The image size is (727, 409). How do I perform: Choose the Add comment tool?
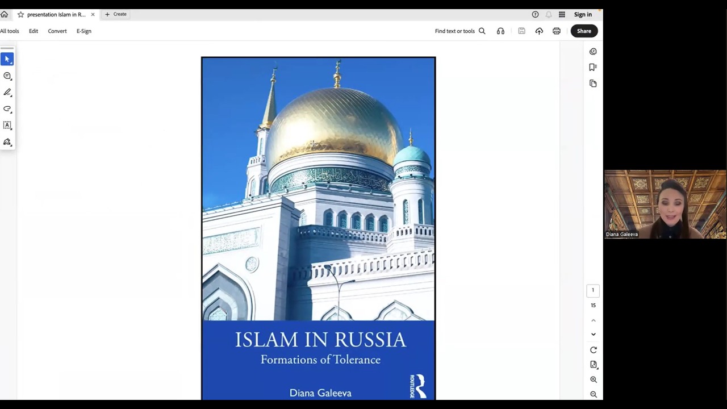pyautogui.click(x=7, y=76)
